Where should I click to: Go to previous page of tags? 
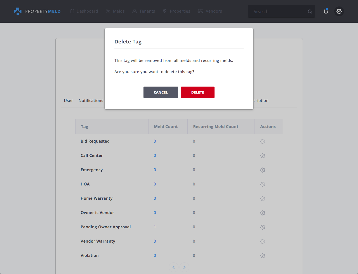pyautogui.click(x=174, y=267)
